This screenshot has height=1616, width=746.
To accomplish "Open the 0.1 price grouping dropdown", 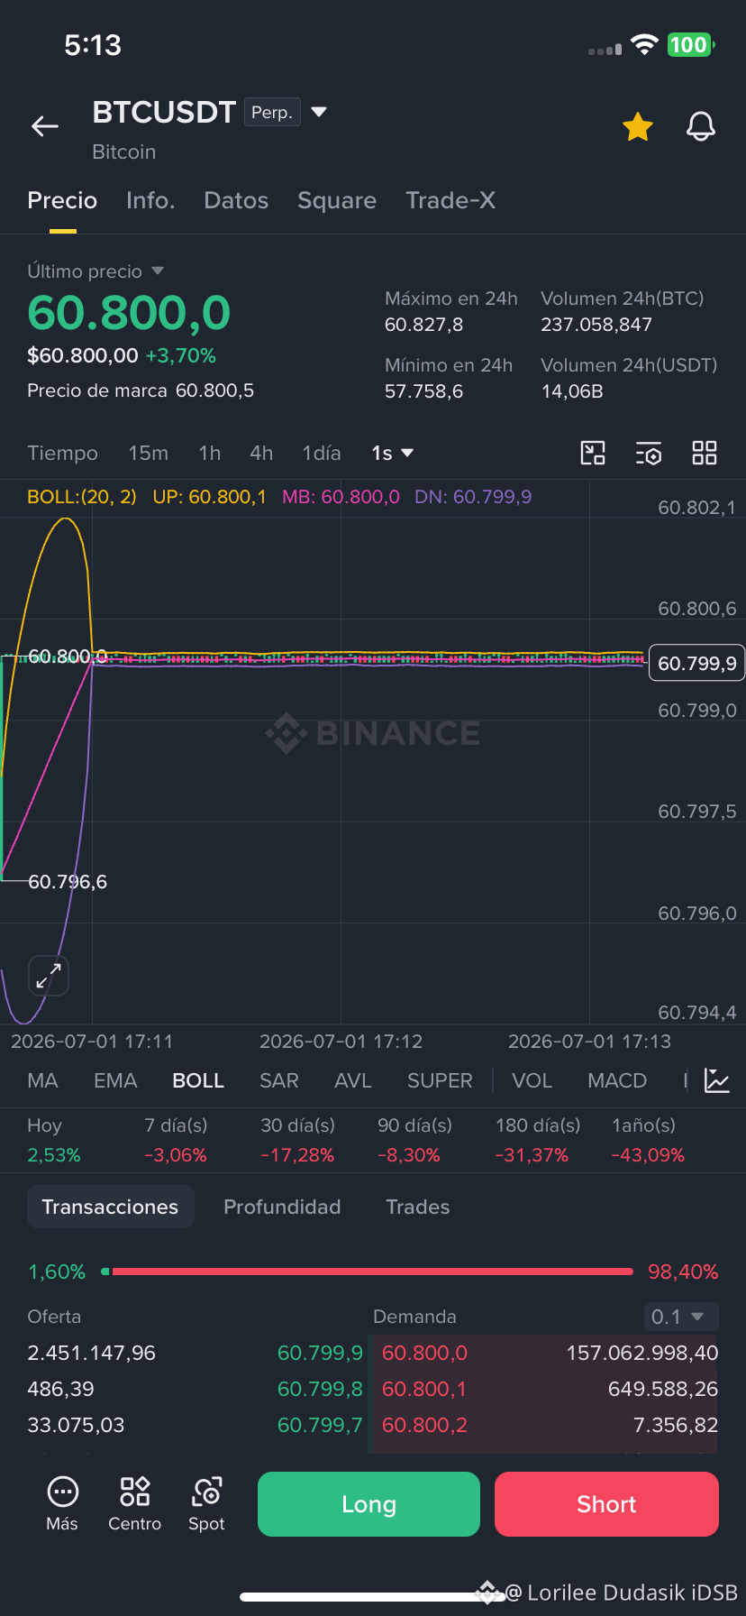I will point(681,1317).
